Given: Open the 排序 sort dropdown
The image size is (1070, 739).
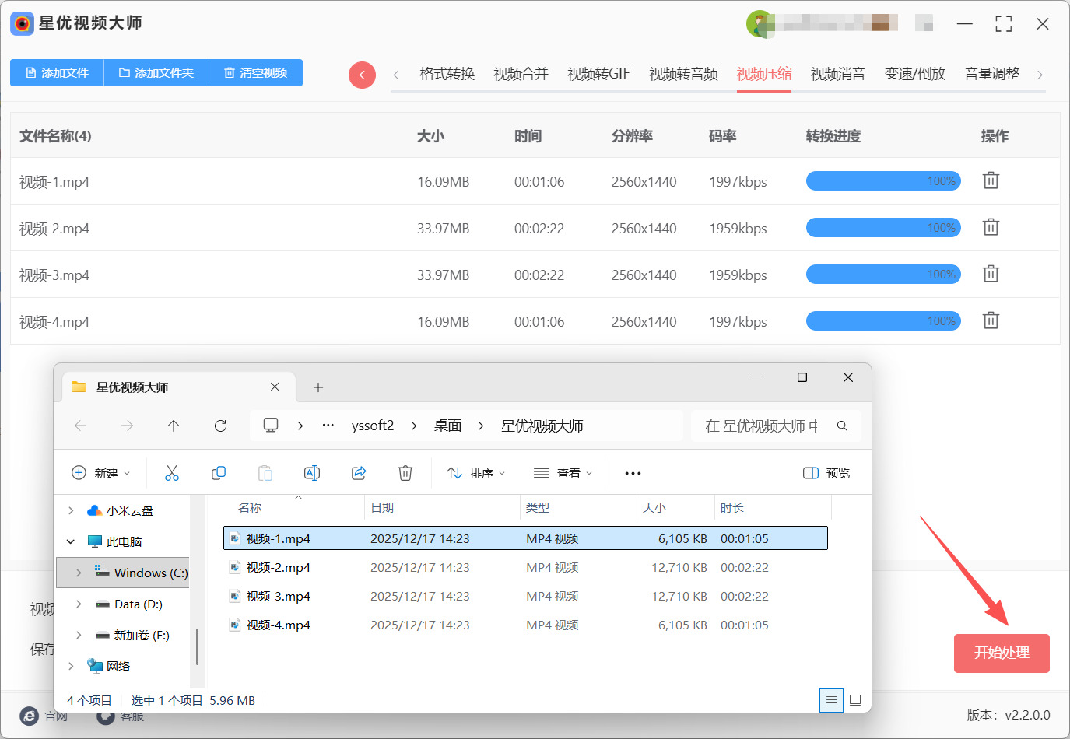Looking at the screenshot, I should click(476, 473).
